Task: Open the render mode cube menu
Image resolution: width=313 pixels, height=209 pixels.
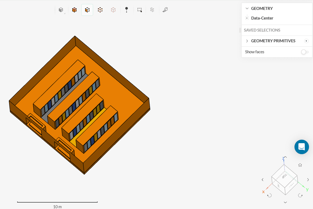Action: click(61, 10)
